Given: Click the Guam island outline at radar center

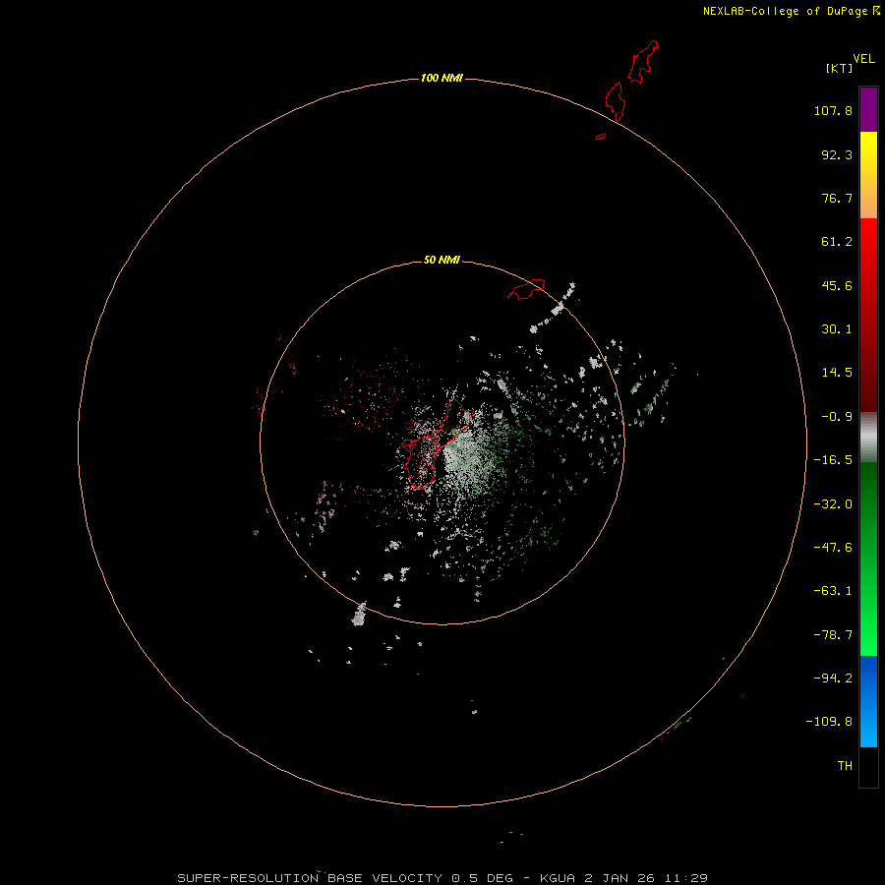Looking at the screenshot, I should coord(436,444).
